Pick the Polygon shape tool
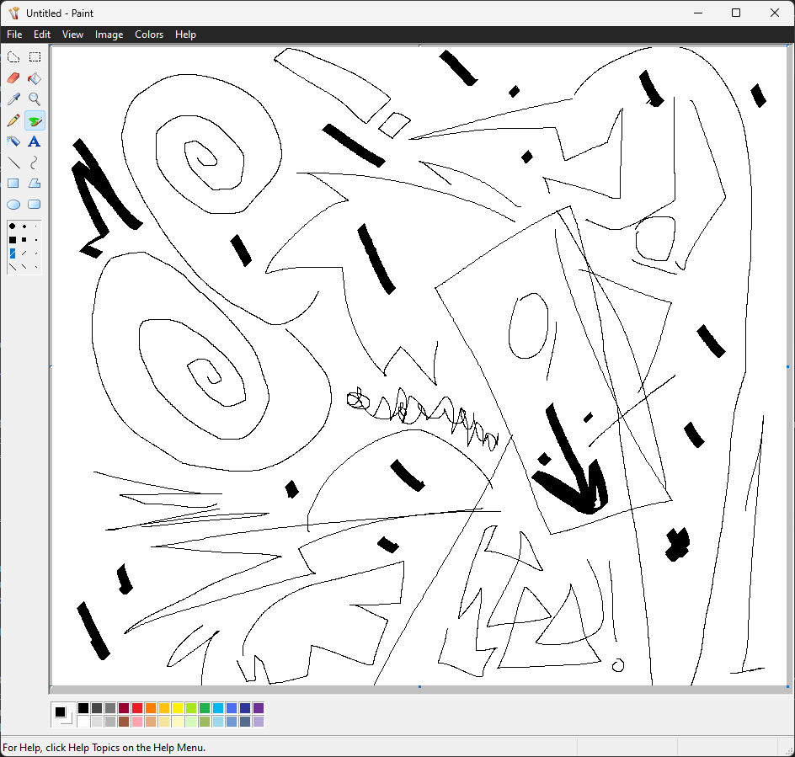This screenshot has height=757, width=795. [x=35, y=183]
